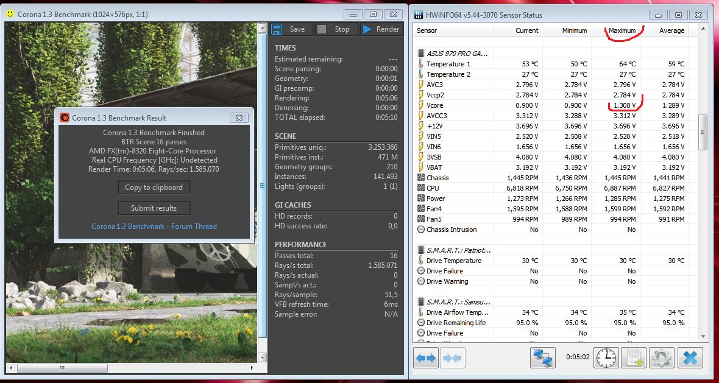This screenshot has width=719, height=383.
Task: Select the Power fan RPM row
Action: 555,199
